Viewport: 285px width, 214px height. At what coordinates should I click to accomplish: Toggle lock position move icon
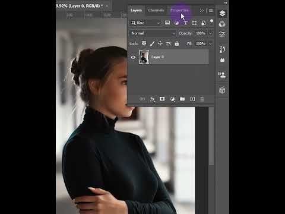(x=160, y=43)
